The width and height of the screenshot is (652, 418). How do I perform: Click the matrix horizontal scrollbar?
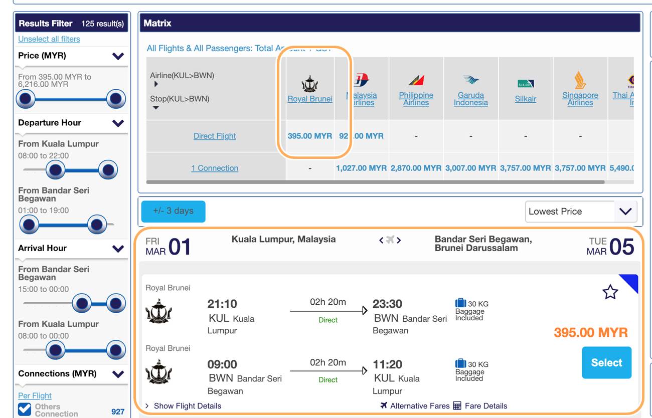(x=375, y=182)
